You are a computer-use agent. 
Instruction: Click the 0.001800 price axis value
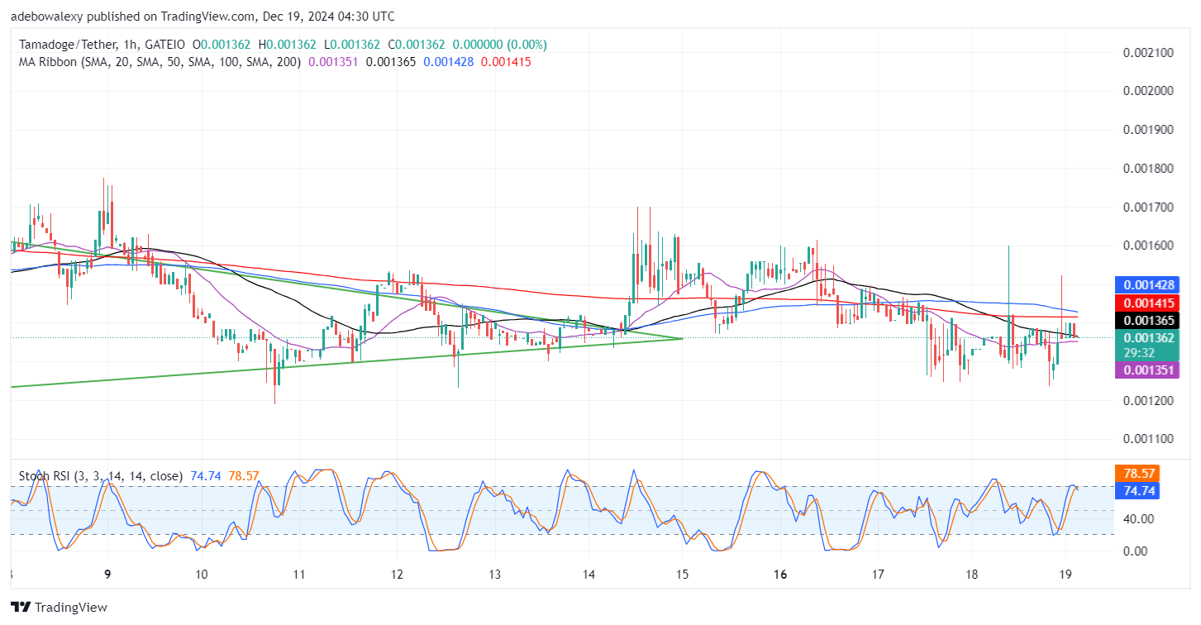click(x=1148, y=169)
